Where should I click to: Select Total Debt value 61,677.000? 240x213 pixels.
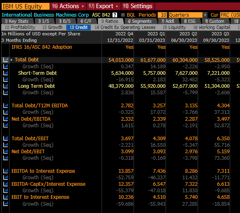click(153, 60)
